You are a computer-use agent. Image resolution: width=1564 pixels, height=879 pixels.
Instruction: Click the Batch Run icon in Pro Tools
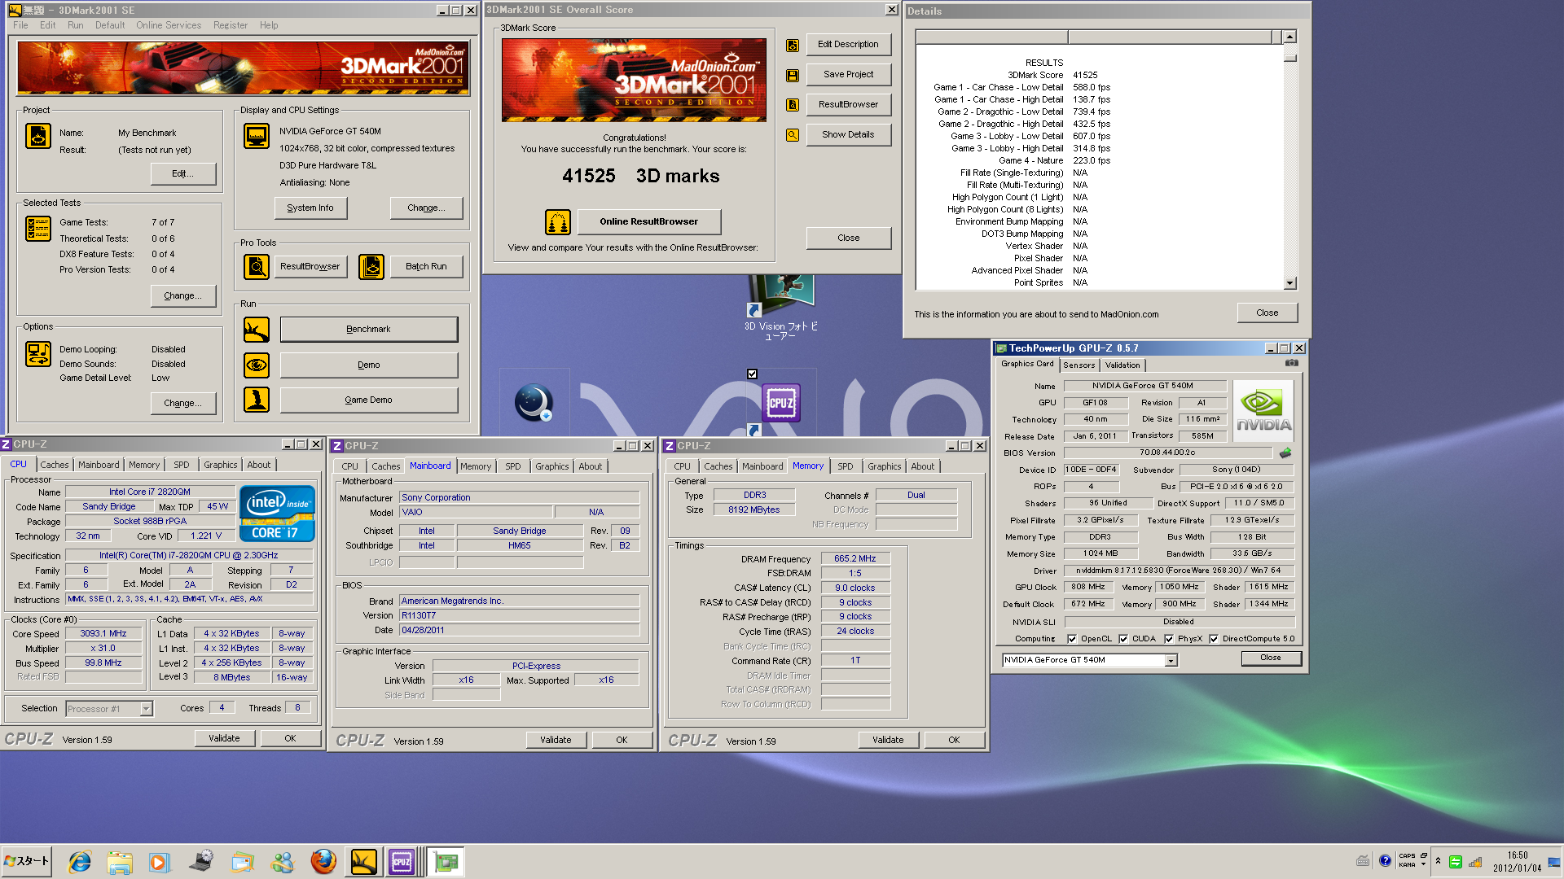[371, 266]
